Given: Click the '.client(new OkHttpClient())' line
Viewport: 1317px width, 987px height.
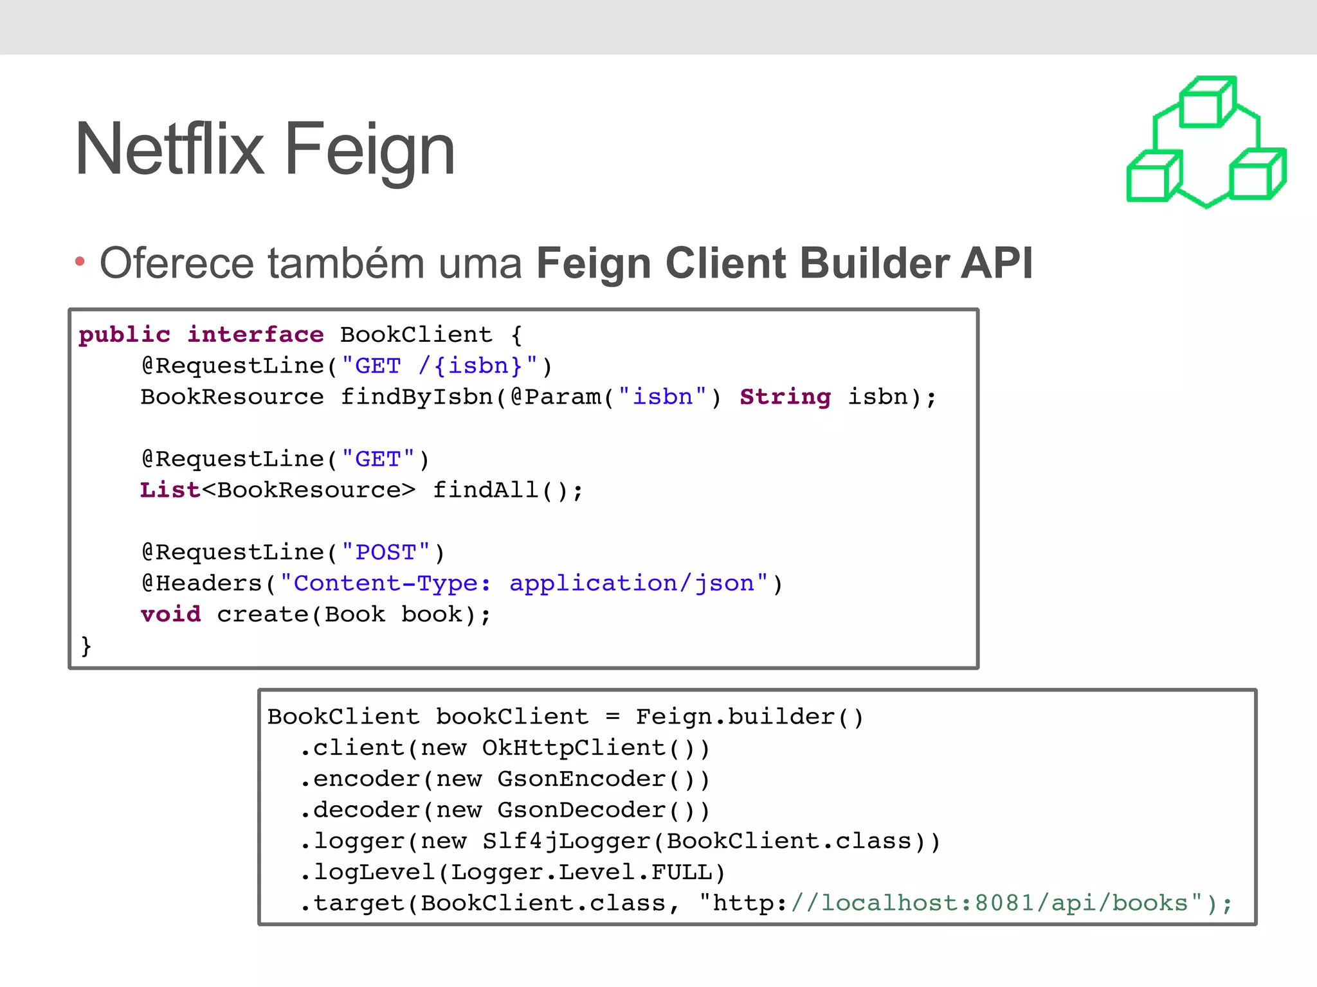Looking at the screenshot, I should click(505, 748).
